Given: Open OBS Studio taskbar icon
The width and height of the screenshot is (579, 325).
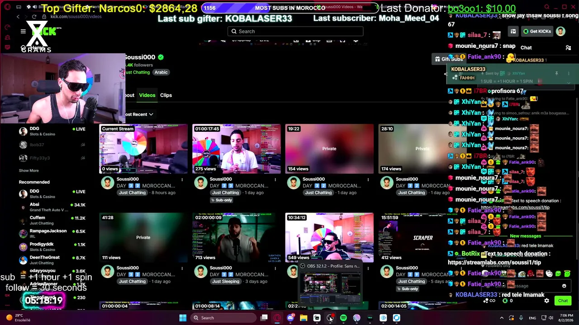Looking at the screenshot, I should (x=330, y=318).
